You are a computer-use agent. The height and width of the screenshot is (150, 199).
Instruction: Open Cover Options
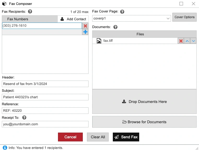coord(184,17)
